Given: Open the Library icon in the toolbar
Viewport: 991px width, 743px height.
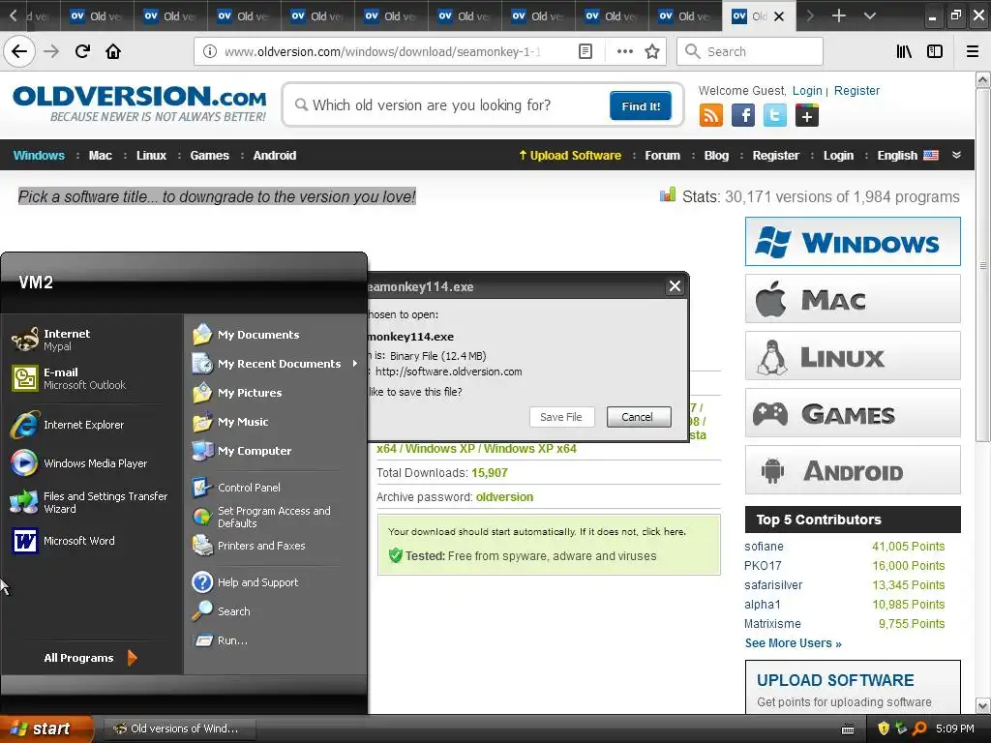Looking at the screenshot, I should click(904, 51).
